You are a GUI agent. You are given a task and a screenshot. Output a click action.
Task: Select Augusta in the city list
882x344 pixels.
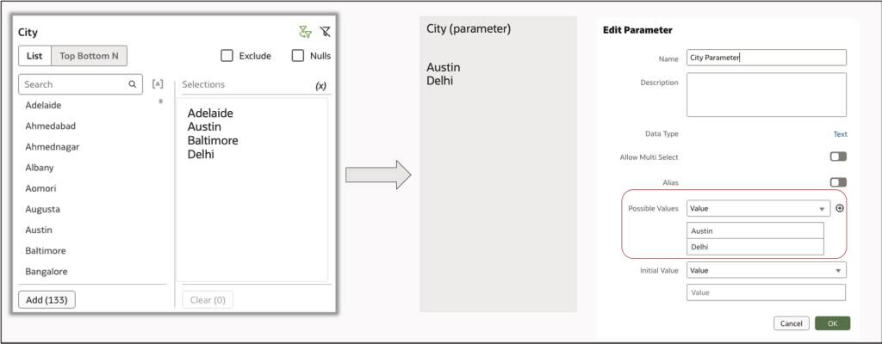[x=43, y=209]
